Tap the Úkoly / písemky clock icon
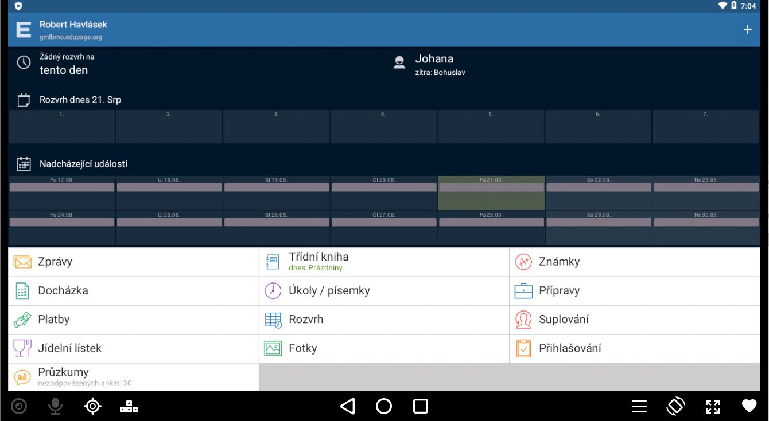The image size is (769, 421). (273, 291)
